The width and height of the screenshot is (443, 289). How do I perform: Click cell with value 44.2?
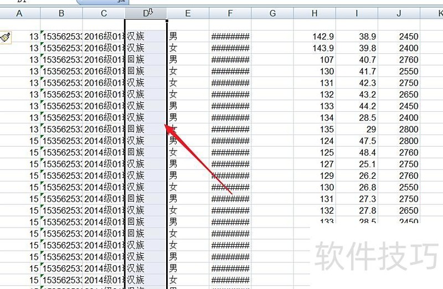click(x=357, y=106)
